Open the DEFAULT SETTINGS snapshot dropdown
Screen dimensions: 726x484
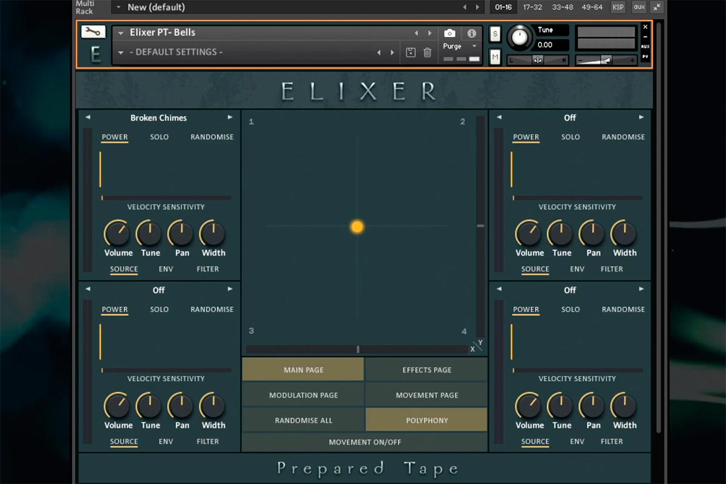(121, 53)
